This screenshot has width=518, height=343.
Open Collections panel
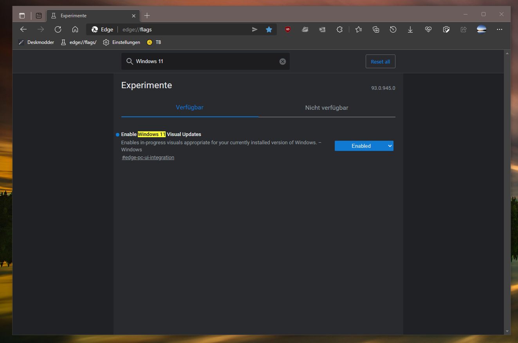376,29
